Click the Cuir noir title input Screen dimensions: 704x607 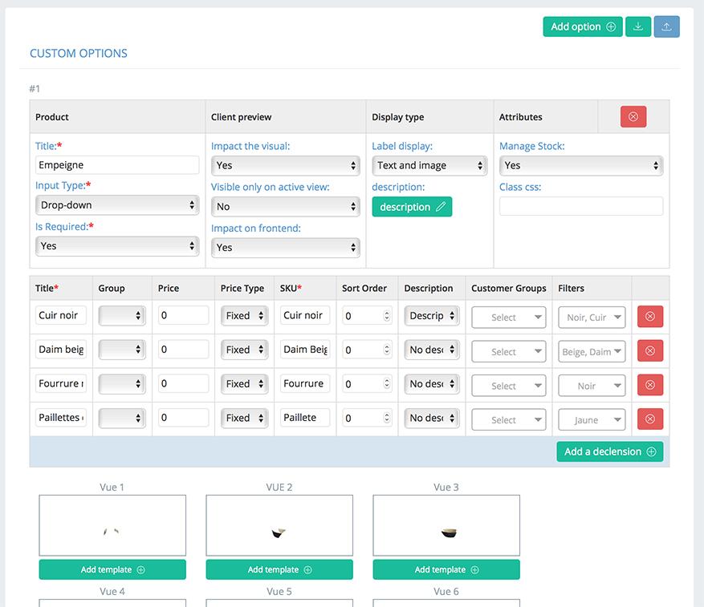coord(61,315)
